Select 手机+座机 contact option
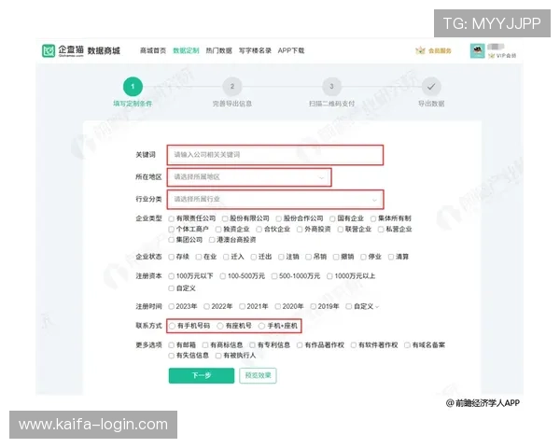Viewport: 560px width, 448px height. coord(261,326)
